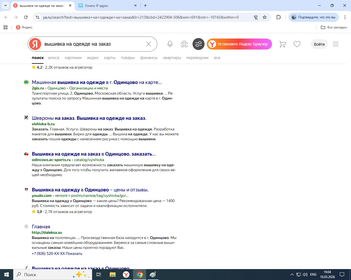Open Все закладки bookmarks folder
The height and width of the screenshot is (280, 351).
334,27
